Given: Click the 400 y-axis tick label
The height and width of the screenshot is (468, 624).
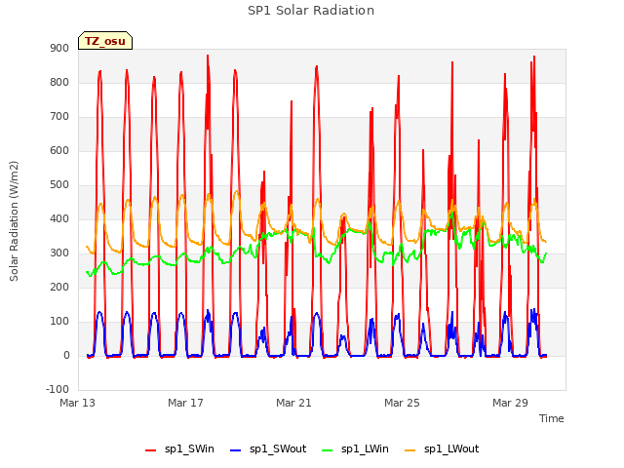Looking at the screenshot, I should click(59, 219).
